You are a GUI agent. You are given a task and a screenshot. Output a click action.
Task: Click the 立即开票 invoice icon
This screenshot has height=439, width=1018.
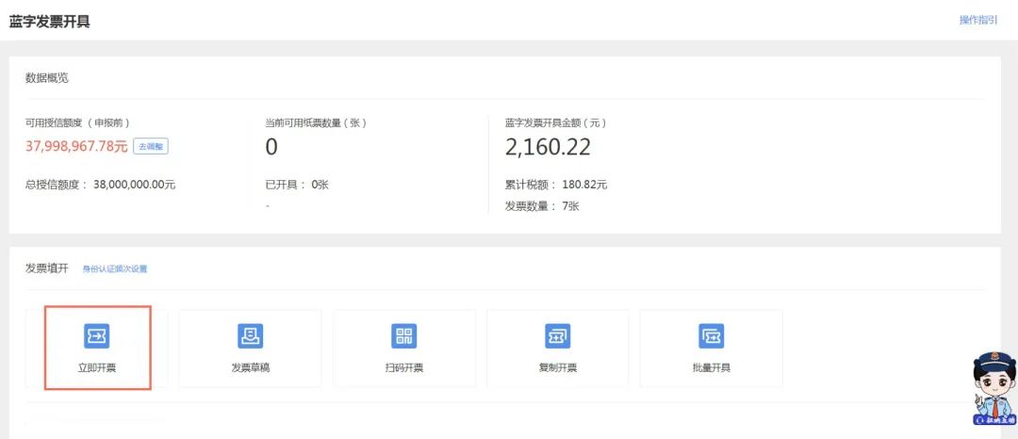click(97, 335)
